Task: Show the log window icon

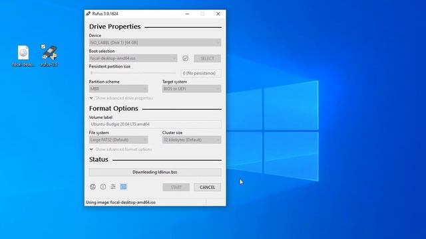Action: 123,187
